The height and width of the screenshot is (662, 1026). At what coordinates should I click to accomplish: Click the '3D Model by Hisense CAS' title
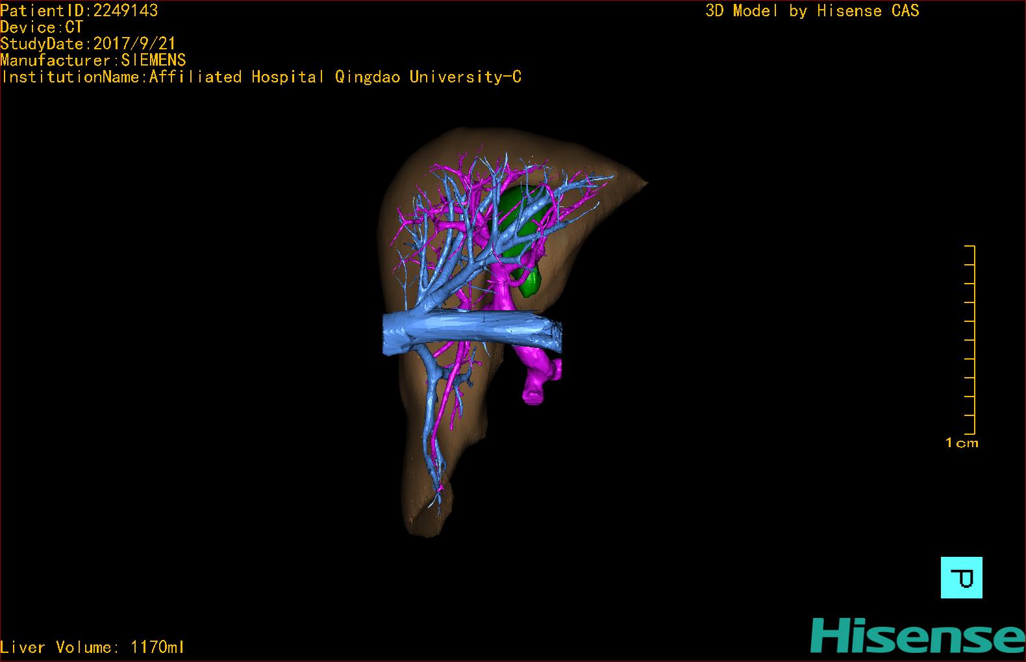812,10
